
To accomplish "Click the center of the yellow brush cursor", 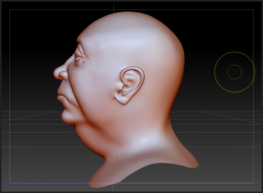I will 235,72.
